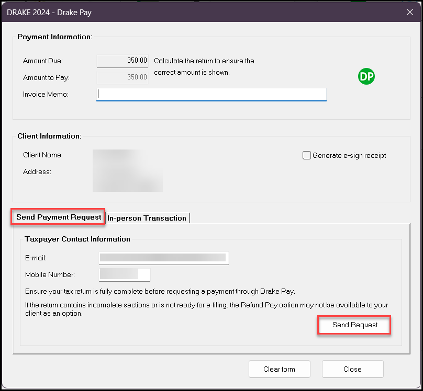Click the Client Information group heading

49,136
